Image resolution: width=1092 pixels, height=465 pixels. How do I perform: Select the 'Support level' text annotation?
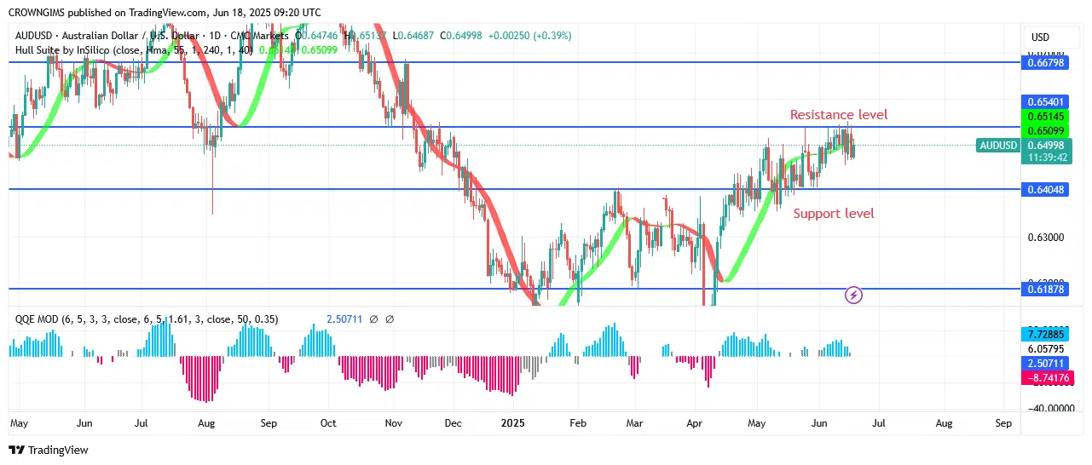pyautogui.click(x=833, y=214)
